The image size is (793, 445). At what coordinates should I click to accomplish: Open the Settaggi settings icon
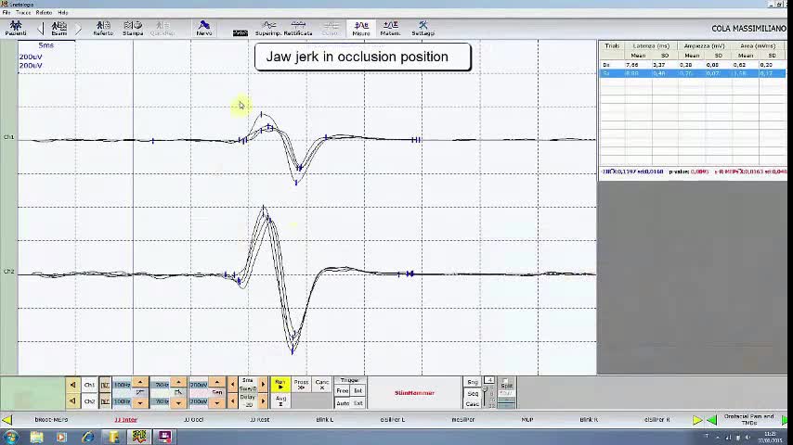tap(422, 28)
